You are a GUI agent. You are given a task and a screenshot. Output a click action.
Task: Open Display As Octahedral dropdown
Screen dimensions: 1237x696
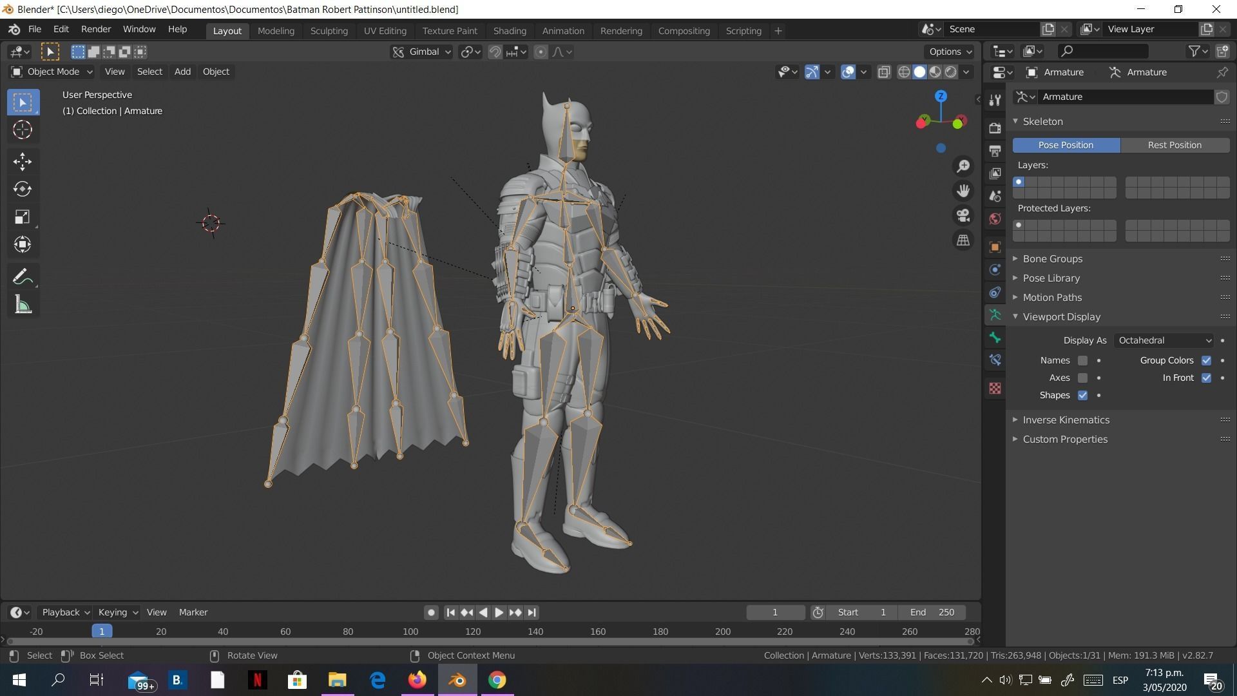tap(1164, 340)
